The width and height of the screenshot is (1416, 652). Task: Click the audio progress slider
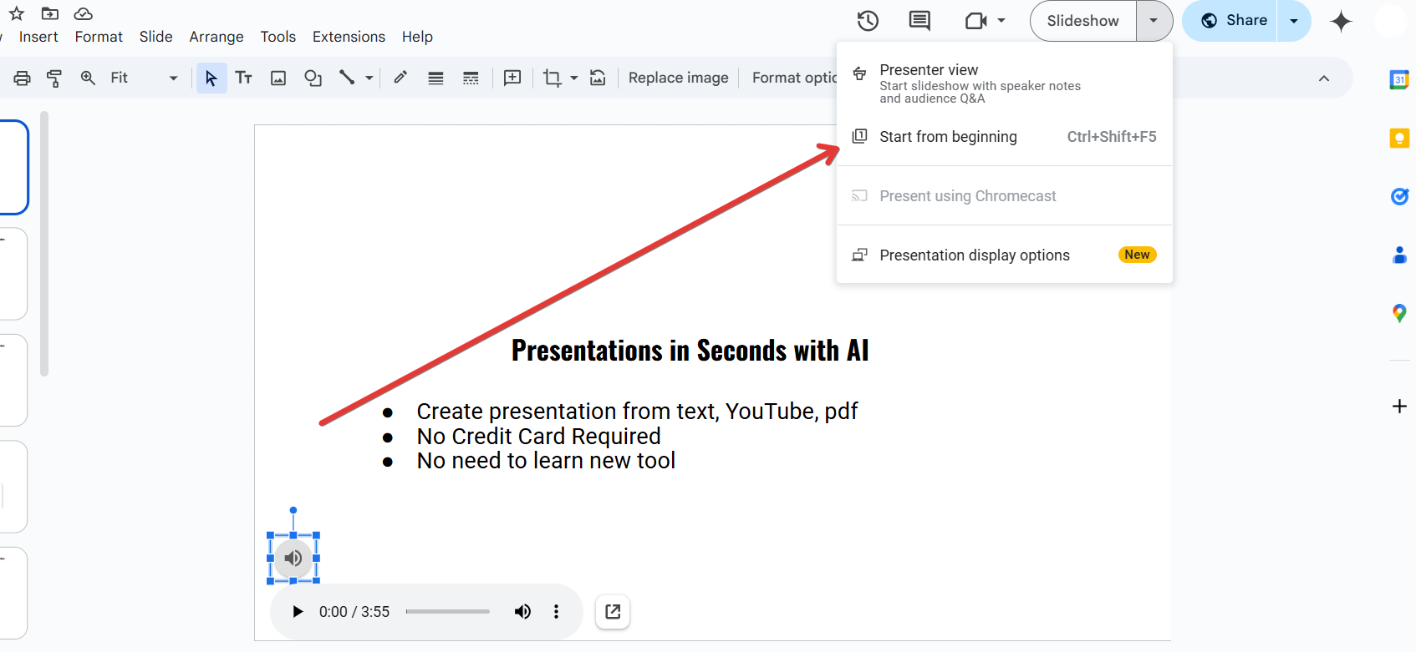click(x=448, y=612)
